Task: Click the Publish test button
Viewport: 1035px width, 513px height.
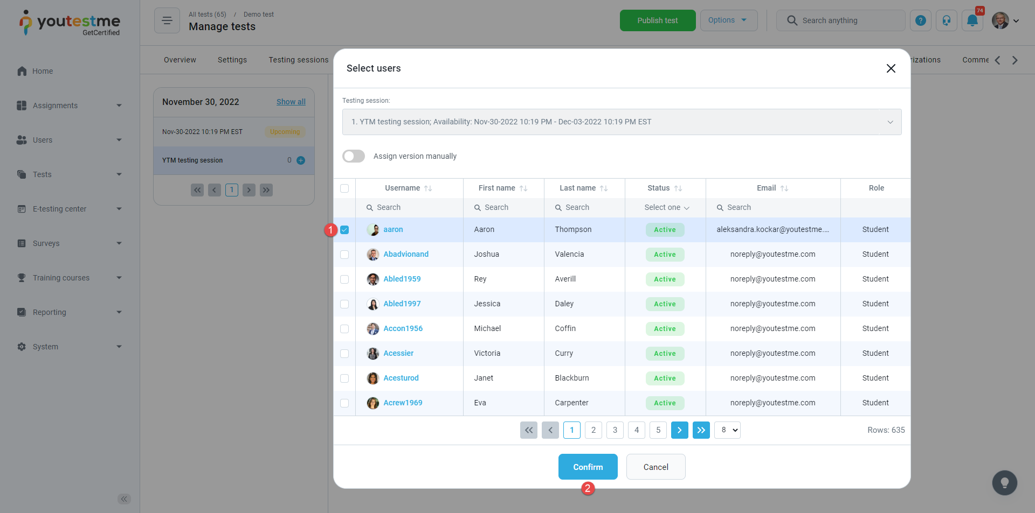Action: (x=658, y=20)
